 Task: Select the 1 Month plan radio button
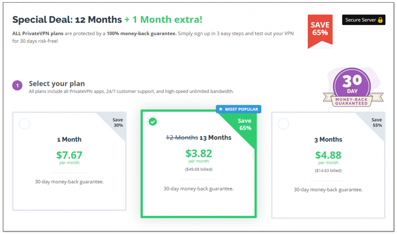pyautogui.click(x=24, y=124)
